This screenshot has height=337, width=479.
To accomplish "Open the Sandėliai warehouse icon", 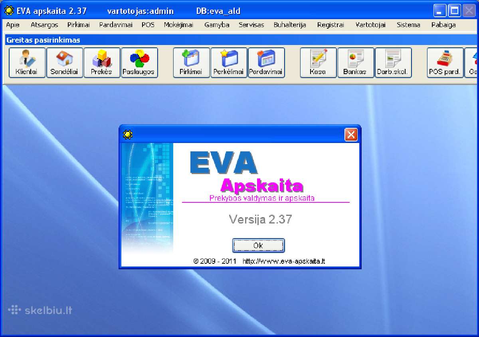I will point(64,63).
